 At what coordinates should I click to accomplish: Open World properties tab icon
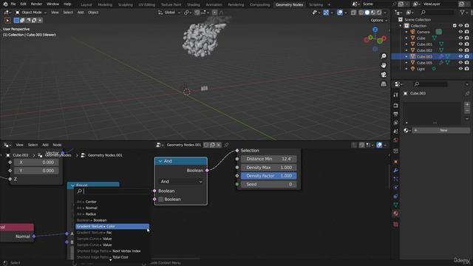tap(395, 140)
